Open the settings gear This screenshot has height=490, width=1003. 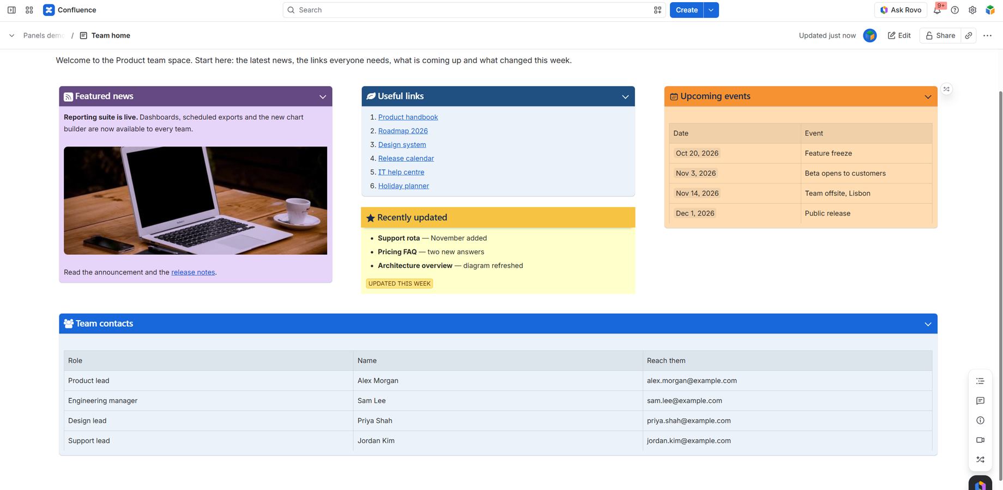tap(972, 10)
